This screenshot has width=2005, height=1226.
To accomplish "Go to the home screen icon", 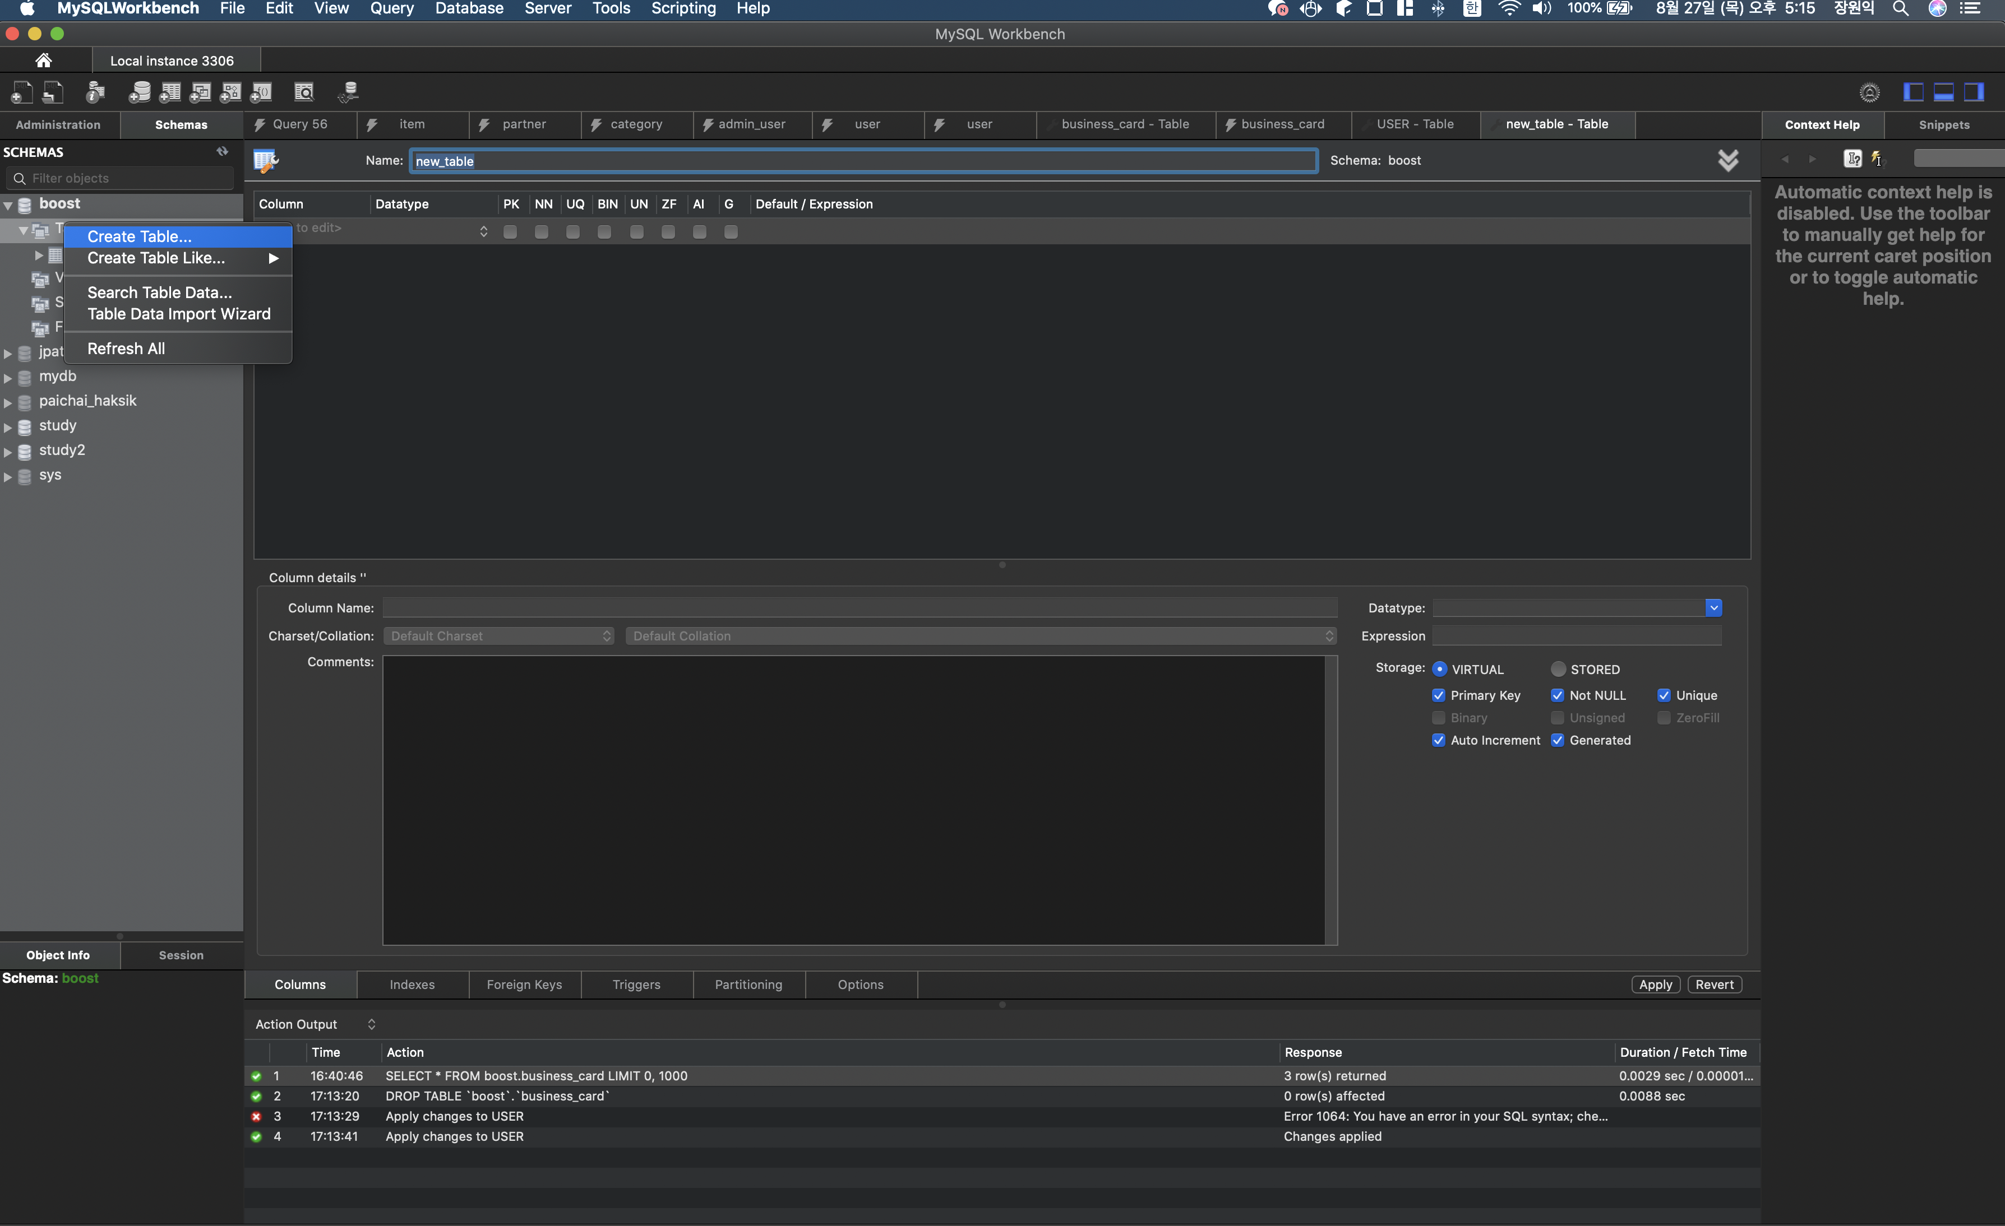I will point(44,61).
